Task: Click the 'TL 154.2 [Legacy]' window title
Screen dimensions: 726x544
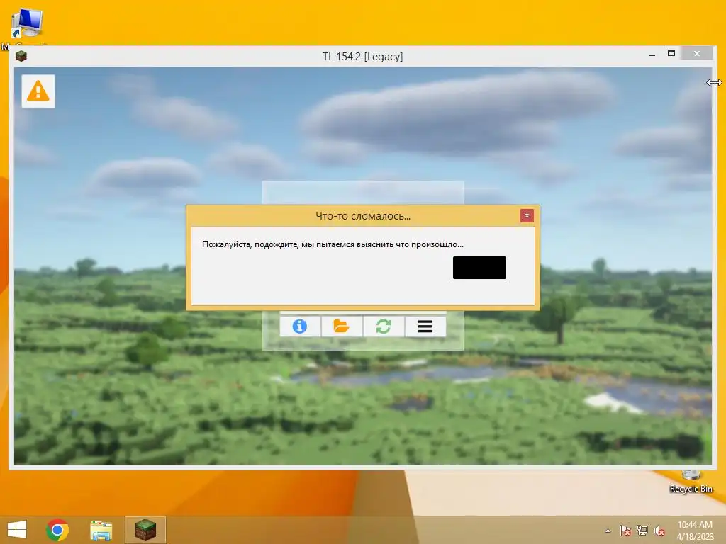Action: tap(362, 57)
